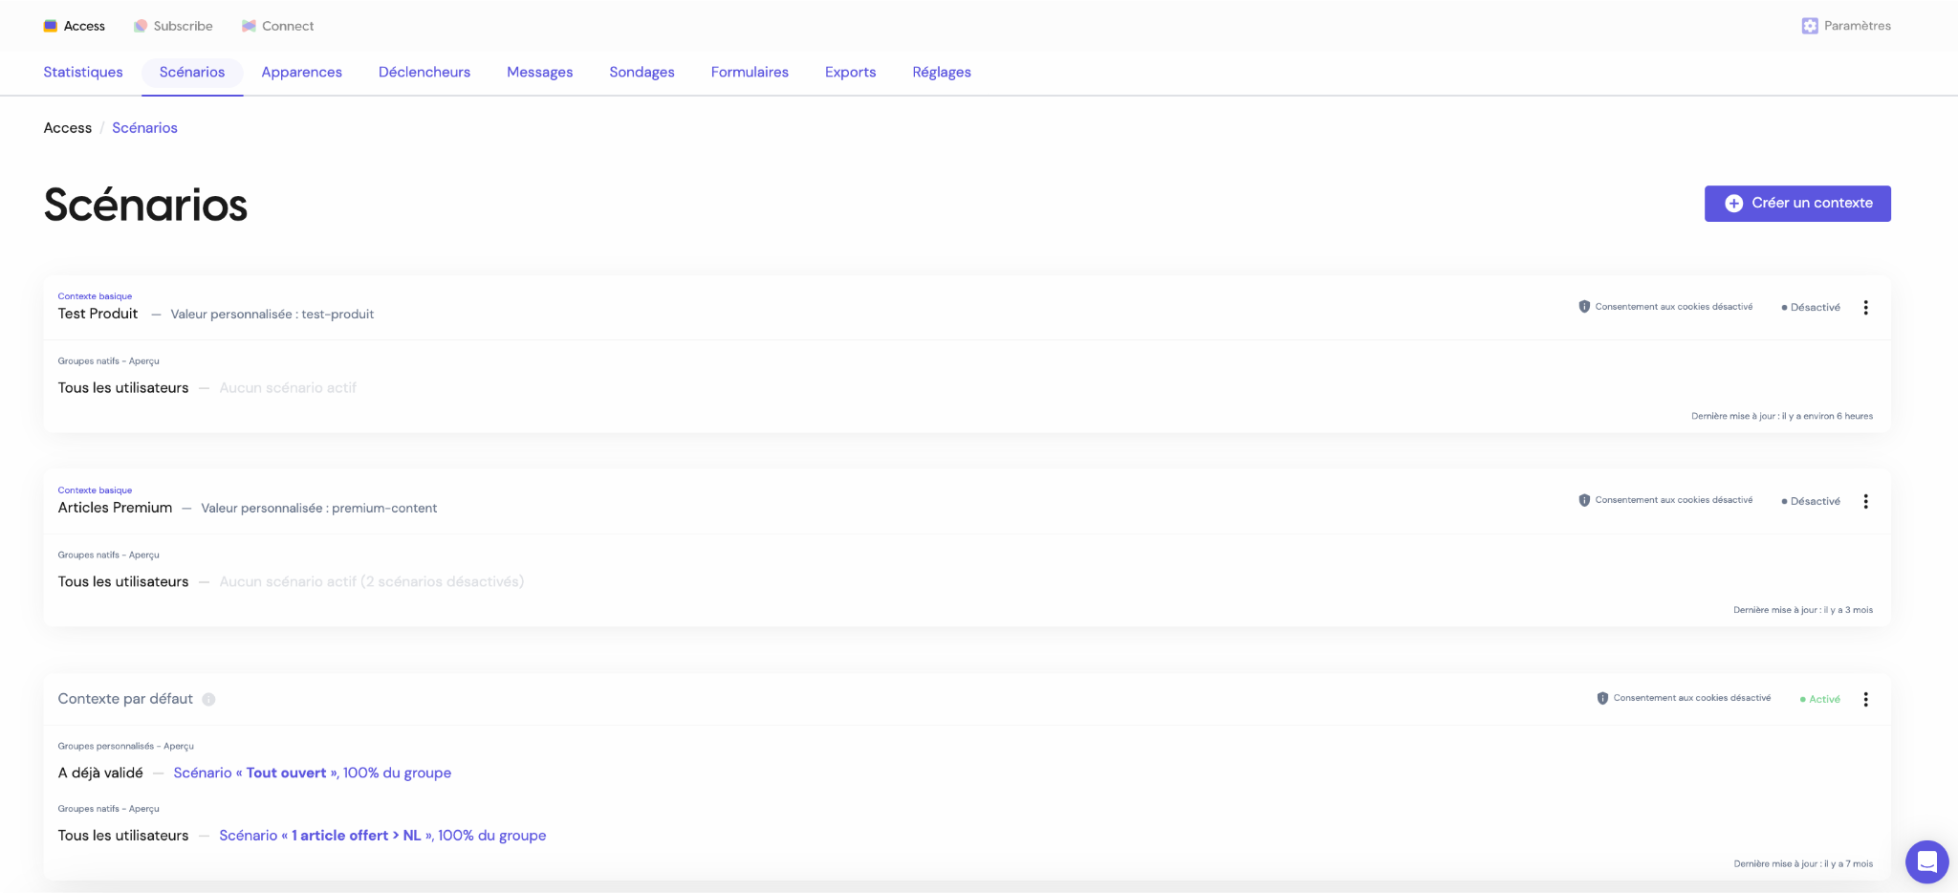1958x893 pixels.
Task: Click Consentement aux cookies désactivé for Test Produit
Action: pos(1673,307)
